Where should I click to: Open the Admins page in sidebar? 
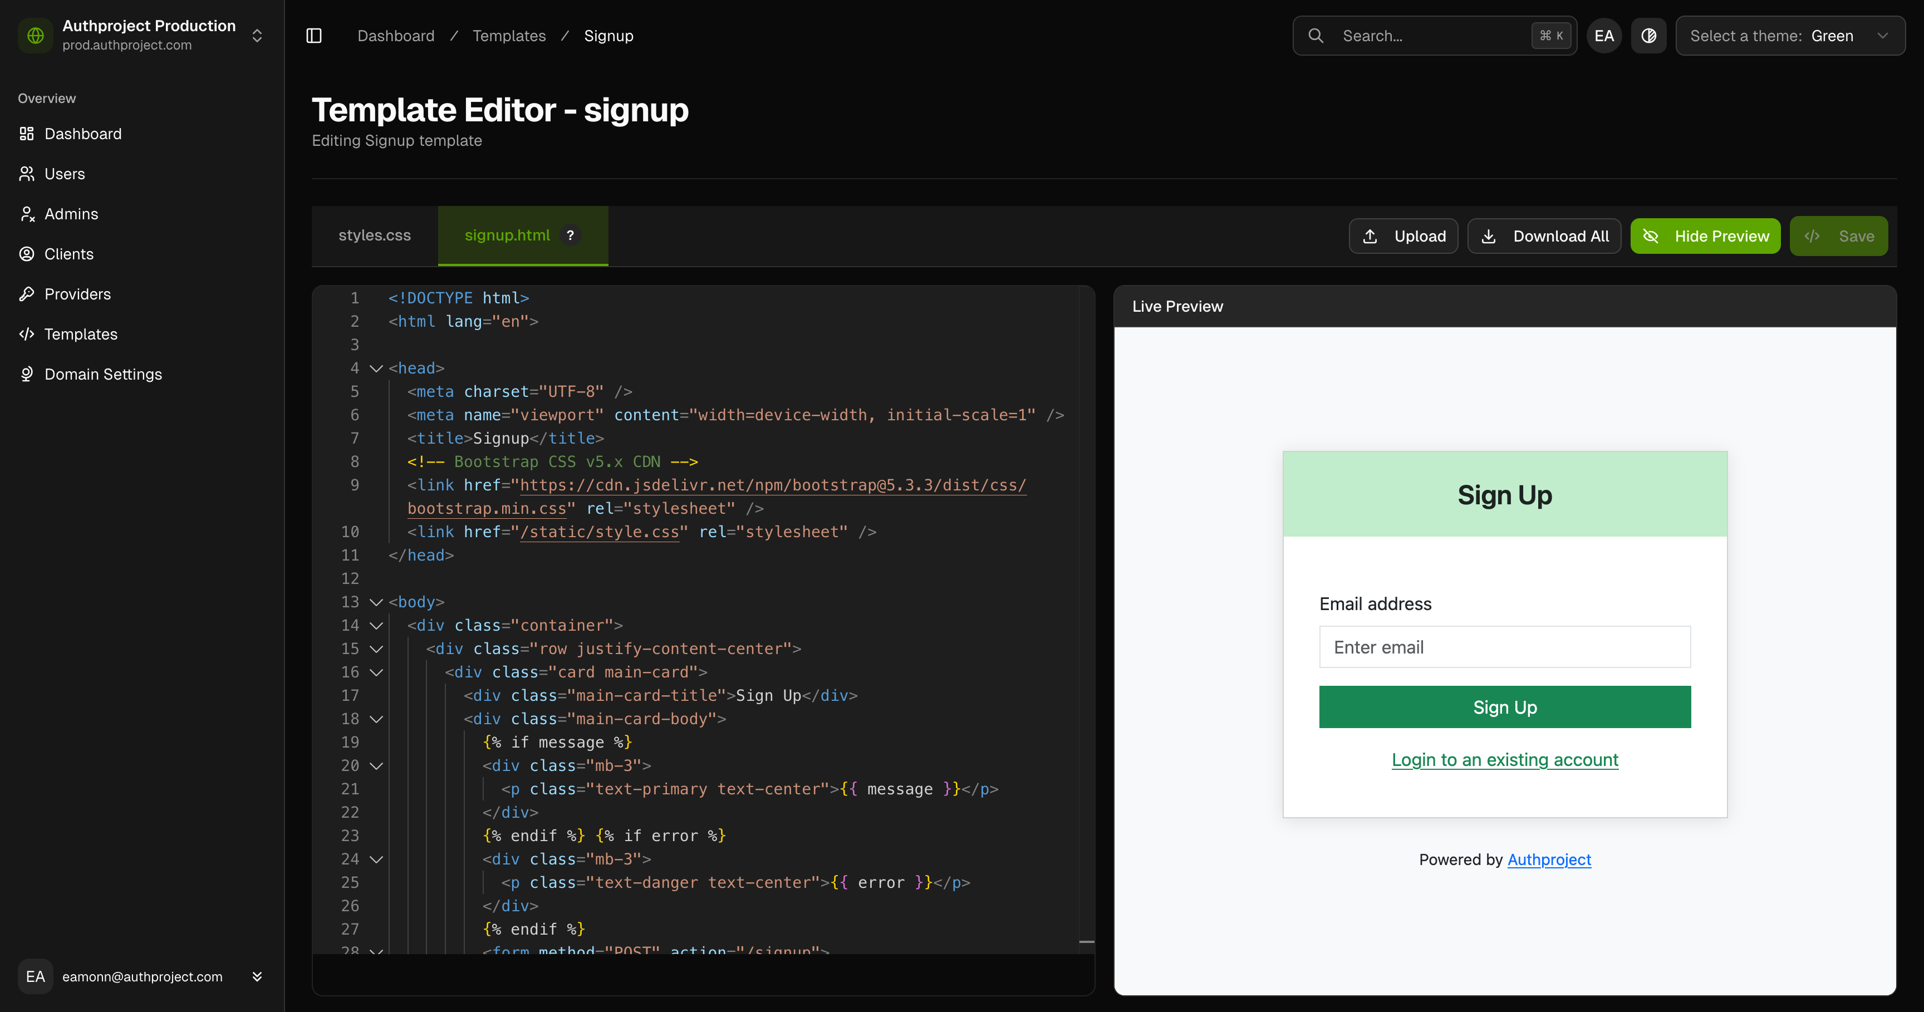[71, 214]
